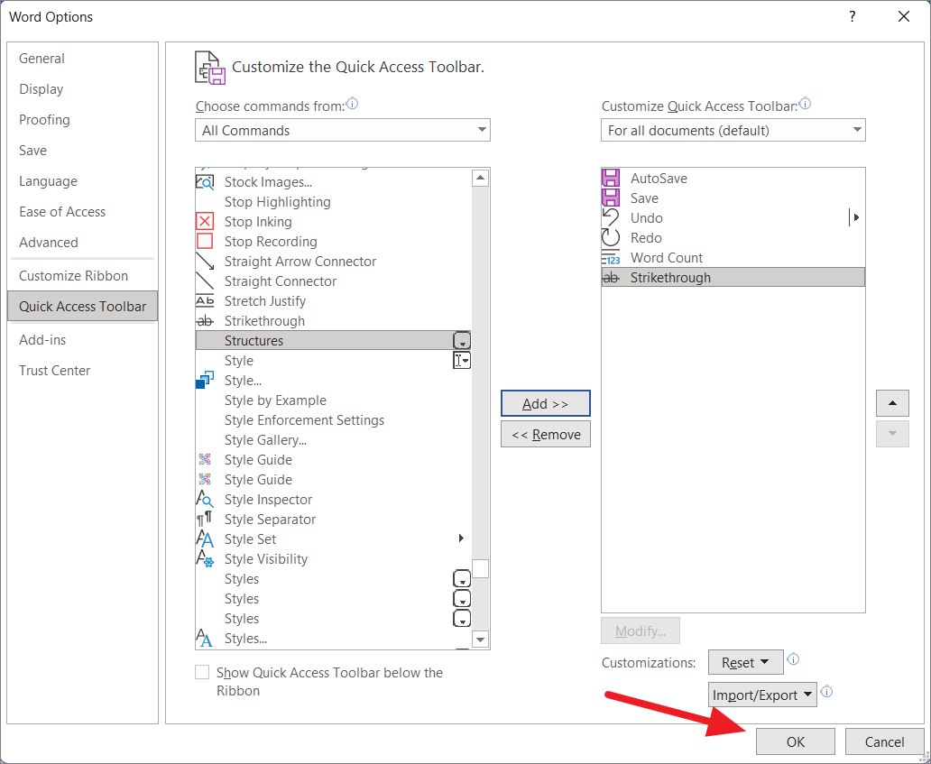Open the For all documents (default) dropdown
Image resolution: width=931 pixels, height=764 pixels.
click(733, 130)
